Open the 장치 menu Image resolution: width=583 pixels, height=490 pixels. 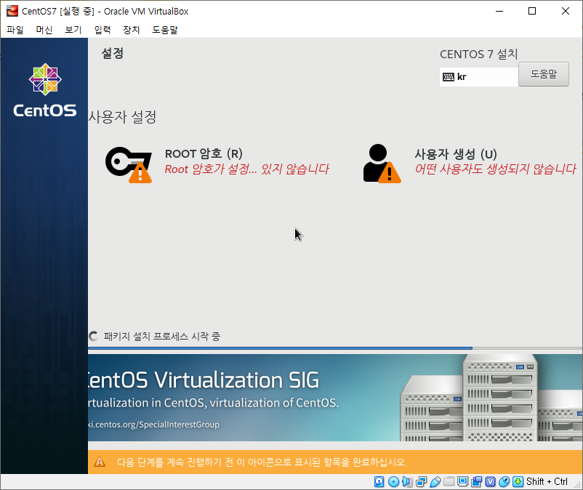tap(132, 30)
